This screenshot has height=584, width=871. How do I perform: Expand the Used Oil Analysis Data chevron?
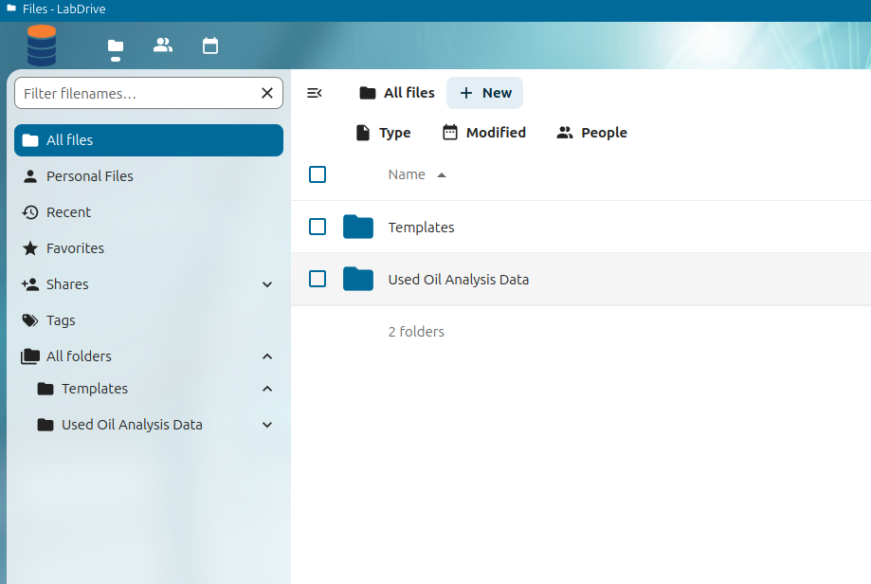pos(267,425)
